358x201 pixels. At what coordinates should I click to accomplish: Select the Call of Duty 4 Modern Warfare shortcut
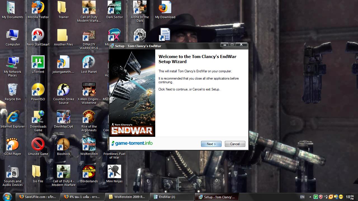click(63, 176)
